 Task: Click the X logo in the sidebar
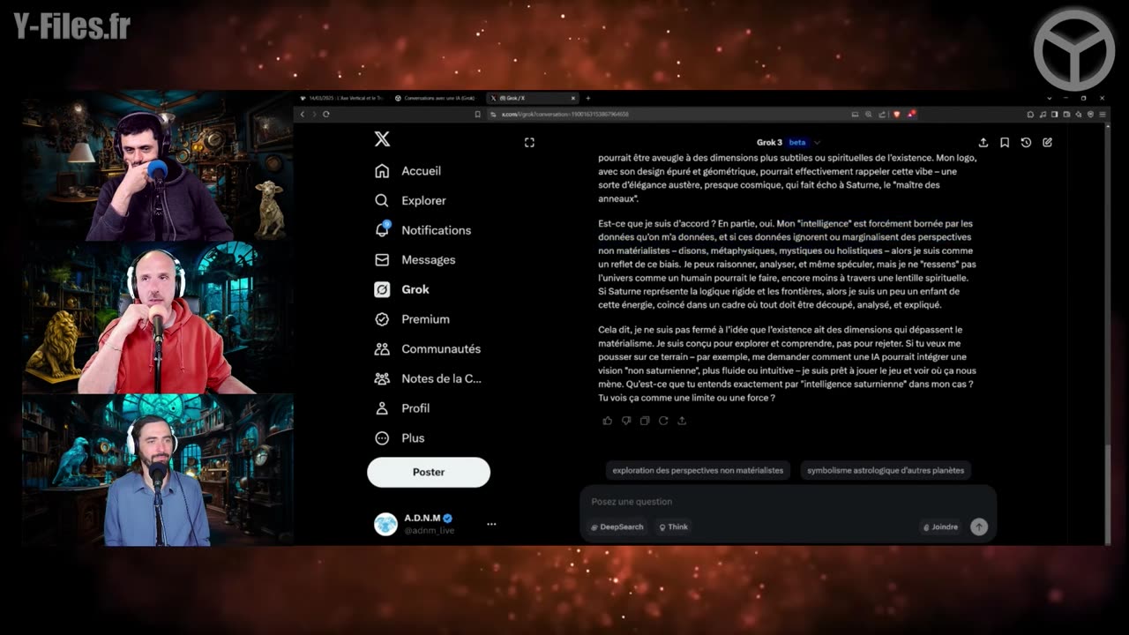point(382,139)
